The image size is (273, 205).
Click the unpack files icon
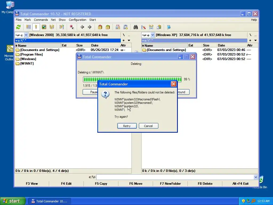tap(108, 27)
